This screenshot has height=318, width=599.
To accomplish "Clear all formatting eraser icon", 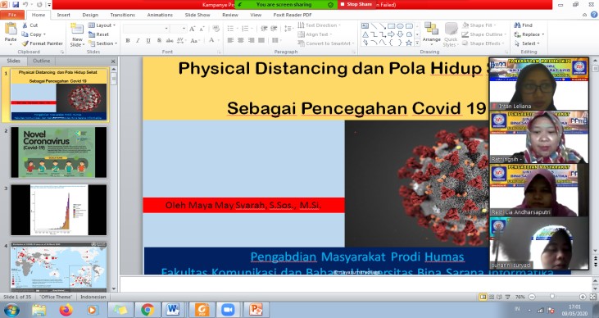I will [x=216, y=29].
